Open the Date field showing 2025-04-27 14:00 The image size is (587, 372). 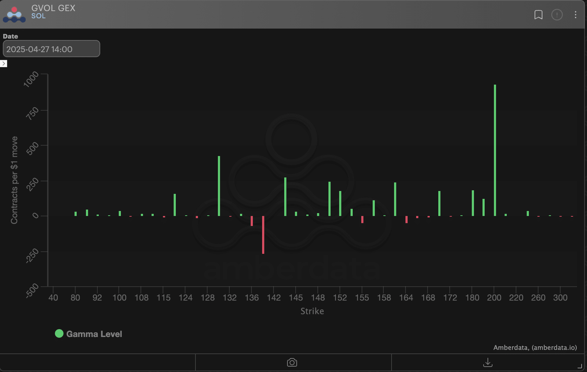[51, 49]
